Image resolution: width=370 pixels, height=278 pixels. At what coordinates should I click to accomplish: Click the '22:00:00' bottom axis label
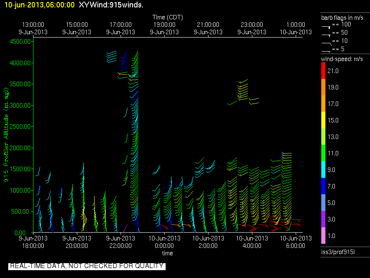pyautogui.click(x=121, y=246)
